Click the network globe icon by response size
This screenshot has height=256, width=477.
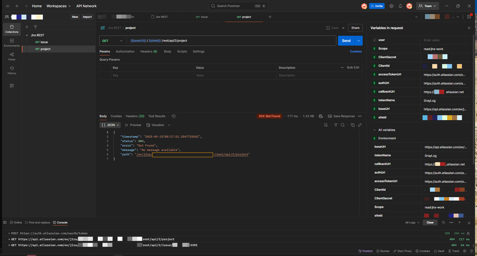321,116
